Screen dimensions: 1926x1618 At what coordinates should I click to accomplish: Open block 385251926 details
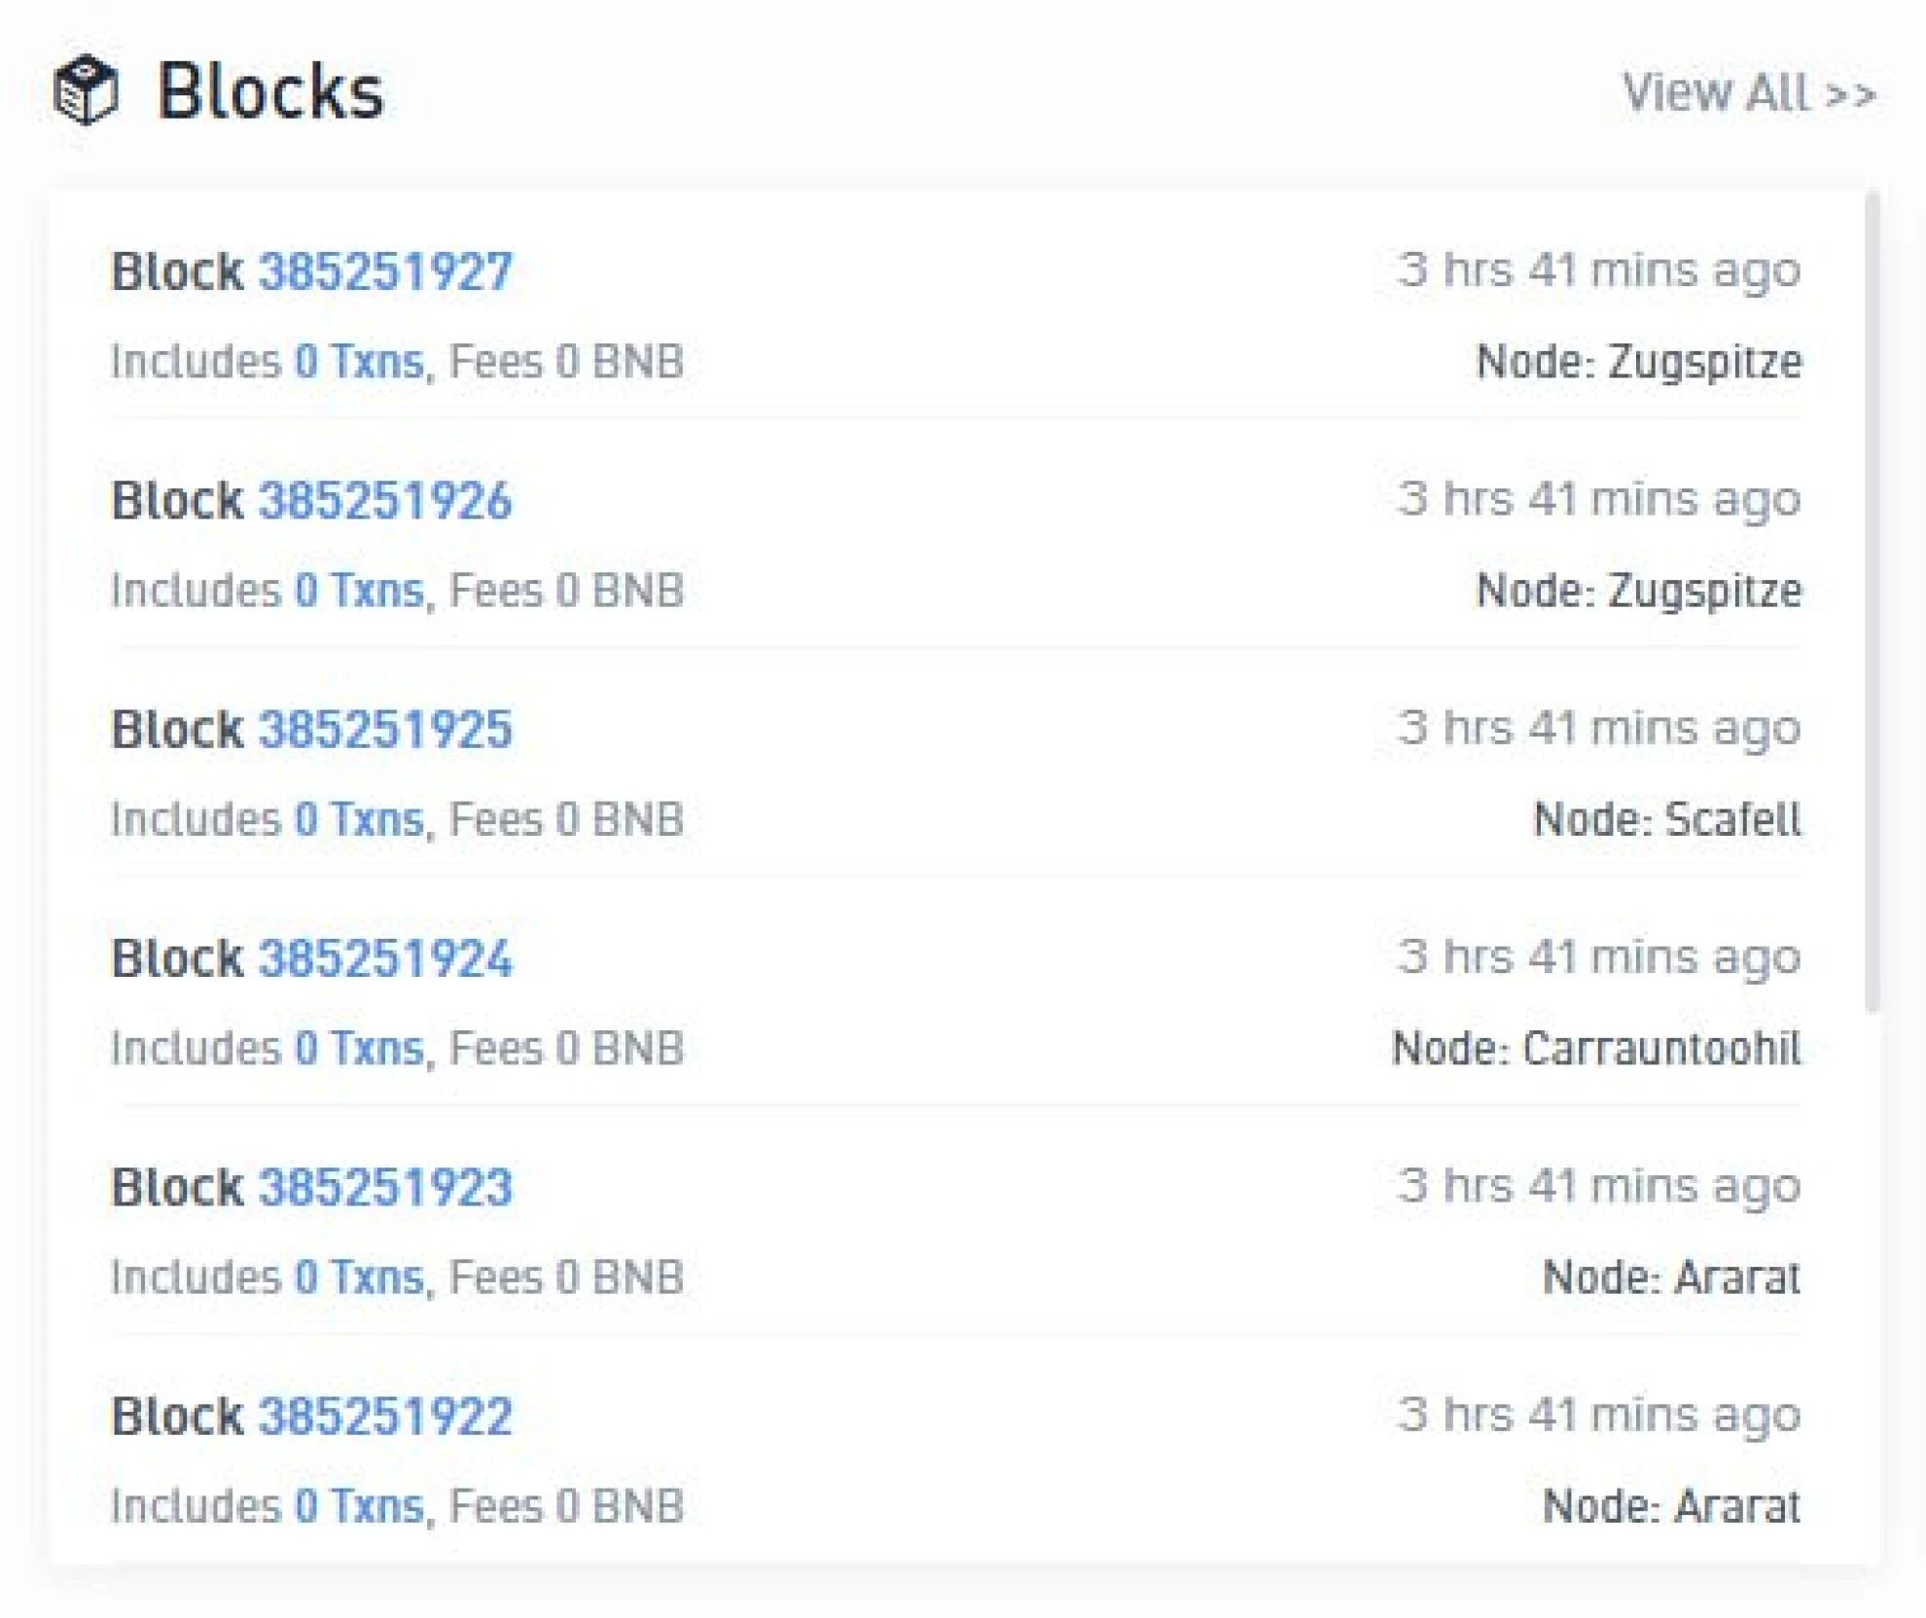pos(384,501)
